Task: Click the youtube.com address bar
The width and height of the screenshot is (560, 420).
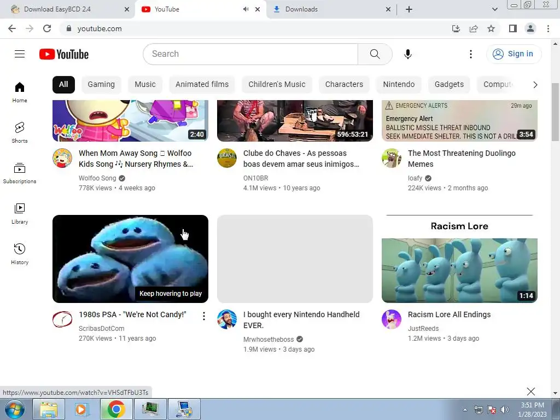Action: [x=255, y=28]
